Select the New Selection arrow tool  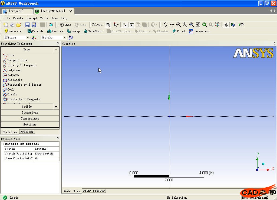pos(108,25)
